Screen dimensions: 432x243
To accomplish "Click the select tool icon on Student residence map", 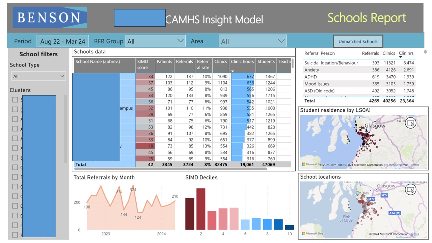I will [410, 123].
